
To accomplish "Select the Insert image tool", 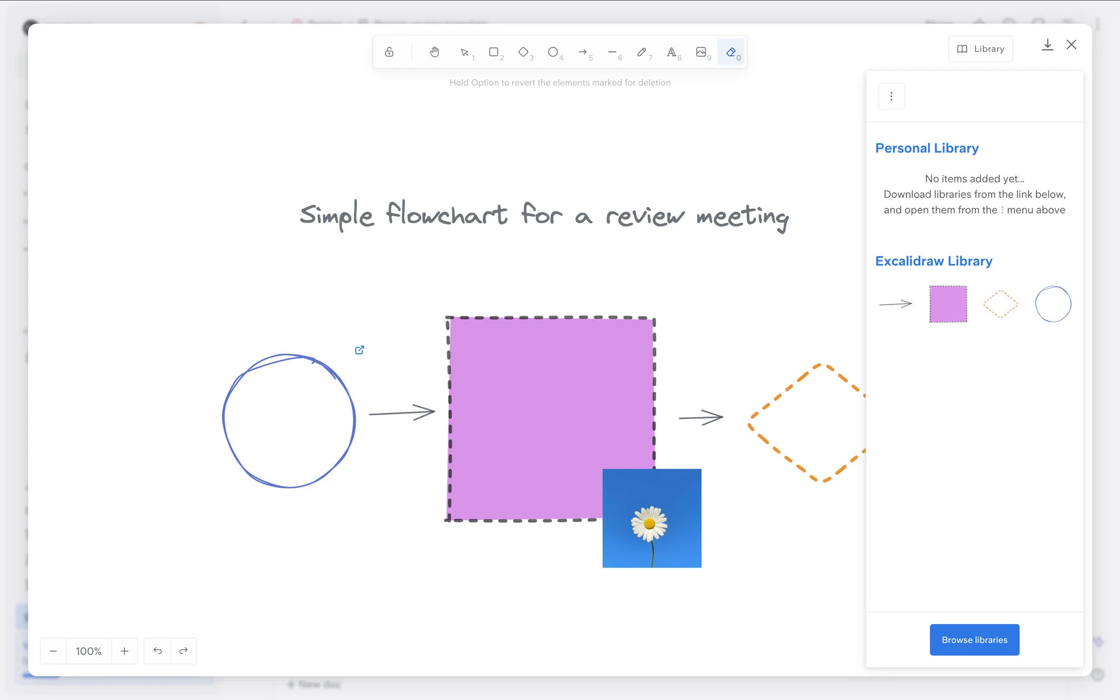I will coord(701,52).
